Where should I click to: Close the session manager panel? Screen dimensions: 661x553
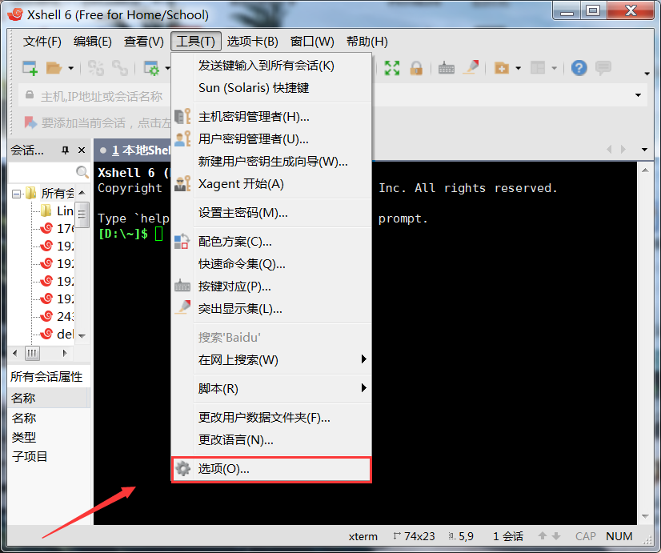82,150
